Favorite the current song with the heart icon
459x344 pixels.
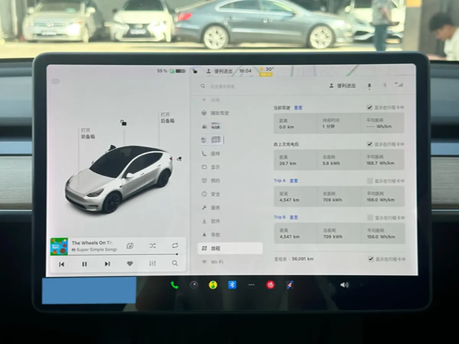click(x=130, y=264)
